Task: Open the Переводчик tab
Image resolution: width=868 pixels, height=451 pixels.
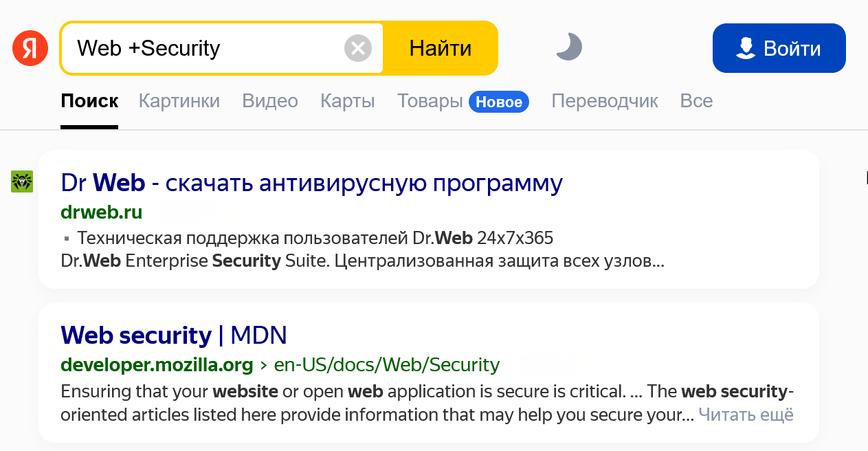Action: [x=605, y=102]
